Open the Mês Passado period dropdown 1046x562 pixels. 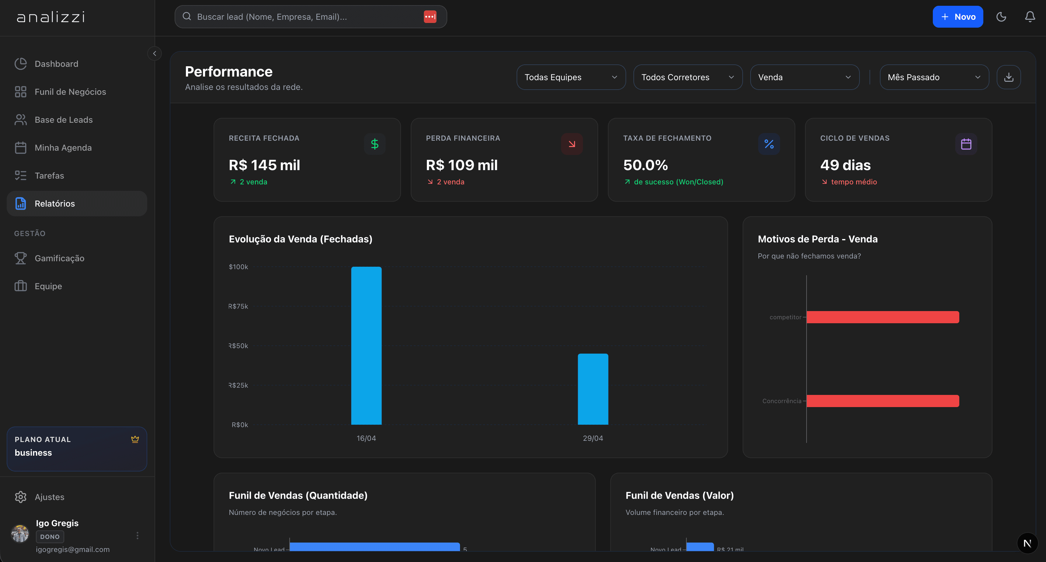(934, 77)
